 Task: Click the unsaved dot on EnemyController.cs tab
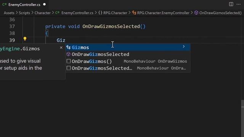(44, 4)
